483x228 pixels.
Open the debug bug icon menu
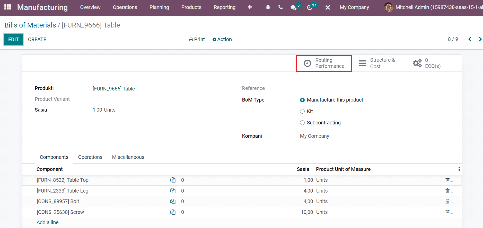click(x=268, y=7)
